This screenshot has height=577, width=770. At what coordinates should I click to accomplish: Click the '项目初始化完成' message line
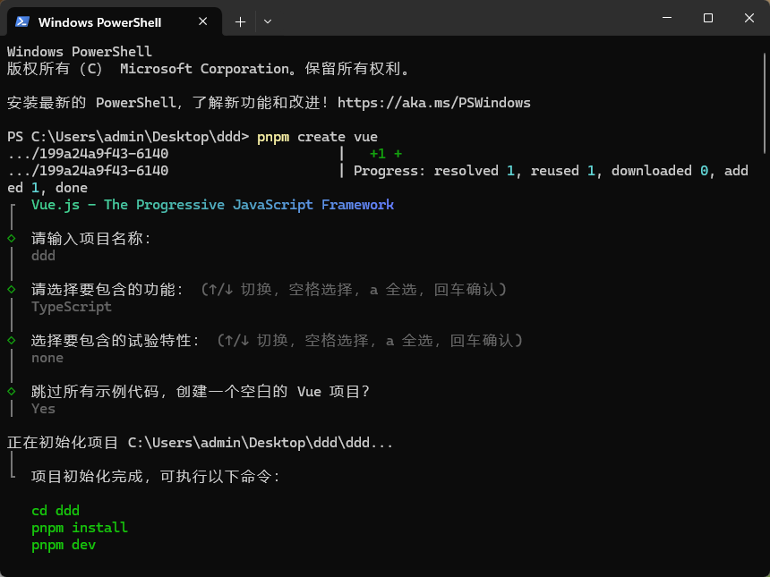[156, 477]
